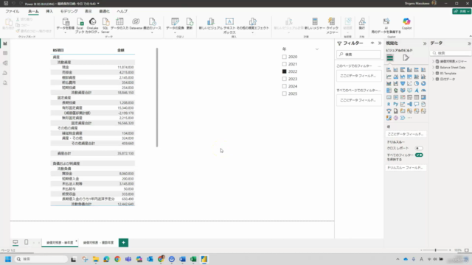The height and width of the screenshot is (265, 472).
Task: Collapse the フィルター pane chevron
Action: click(380, 43)
